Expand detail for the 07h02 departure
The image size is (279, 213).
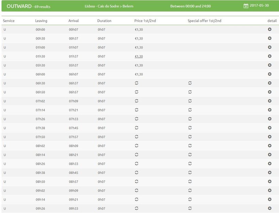pos(269,101)
